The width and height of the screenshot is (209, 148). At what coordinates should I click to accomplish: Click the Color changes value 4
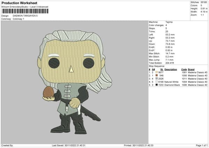[166, 25]
